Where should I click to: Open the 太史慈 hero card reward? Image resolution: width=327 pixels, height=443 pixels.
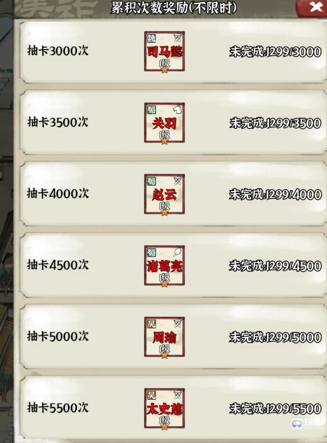coord(164,409)
